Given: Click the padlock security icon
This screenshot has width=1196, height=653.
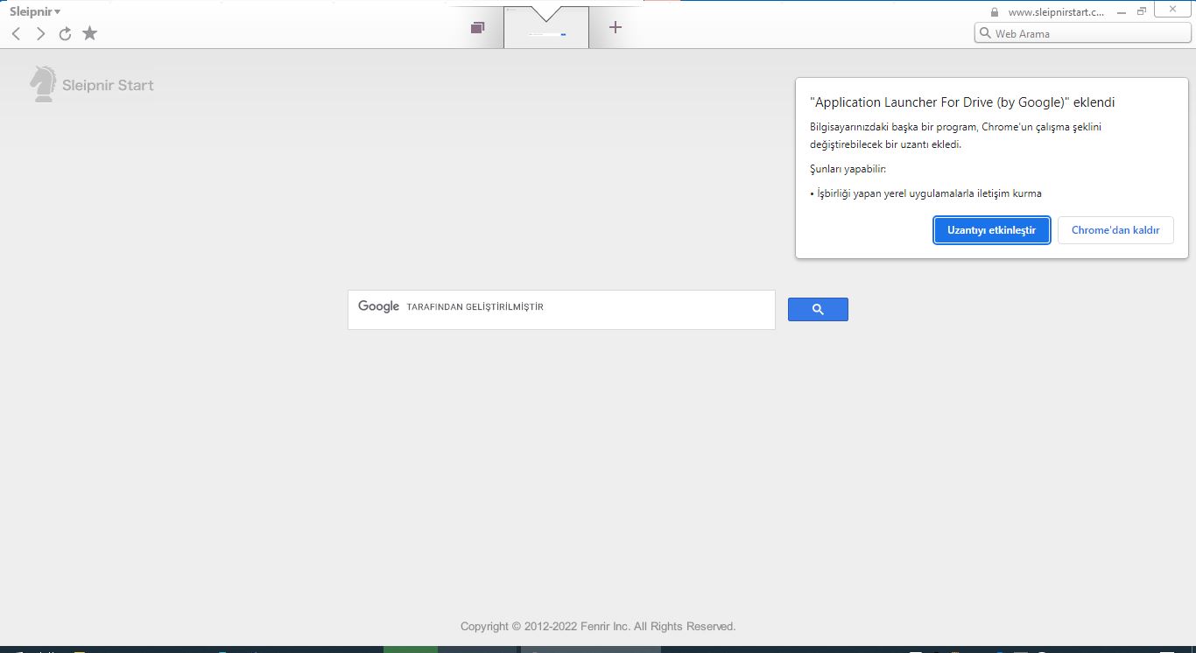Looking at the screenshot, I should point(994,12).
